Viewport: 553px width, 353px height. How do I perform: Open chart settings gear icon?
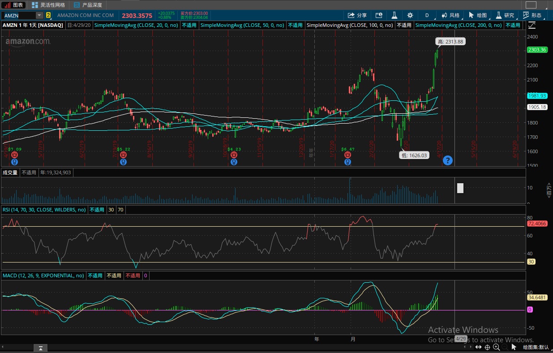pos(410,15)
